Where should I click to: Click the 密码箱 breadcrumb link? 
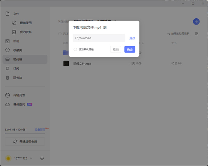[64, 21]
